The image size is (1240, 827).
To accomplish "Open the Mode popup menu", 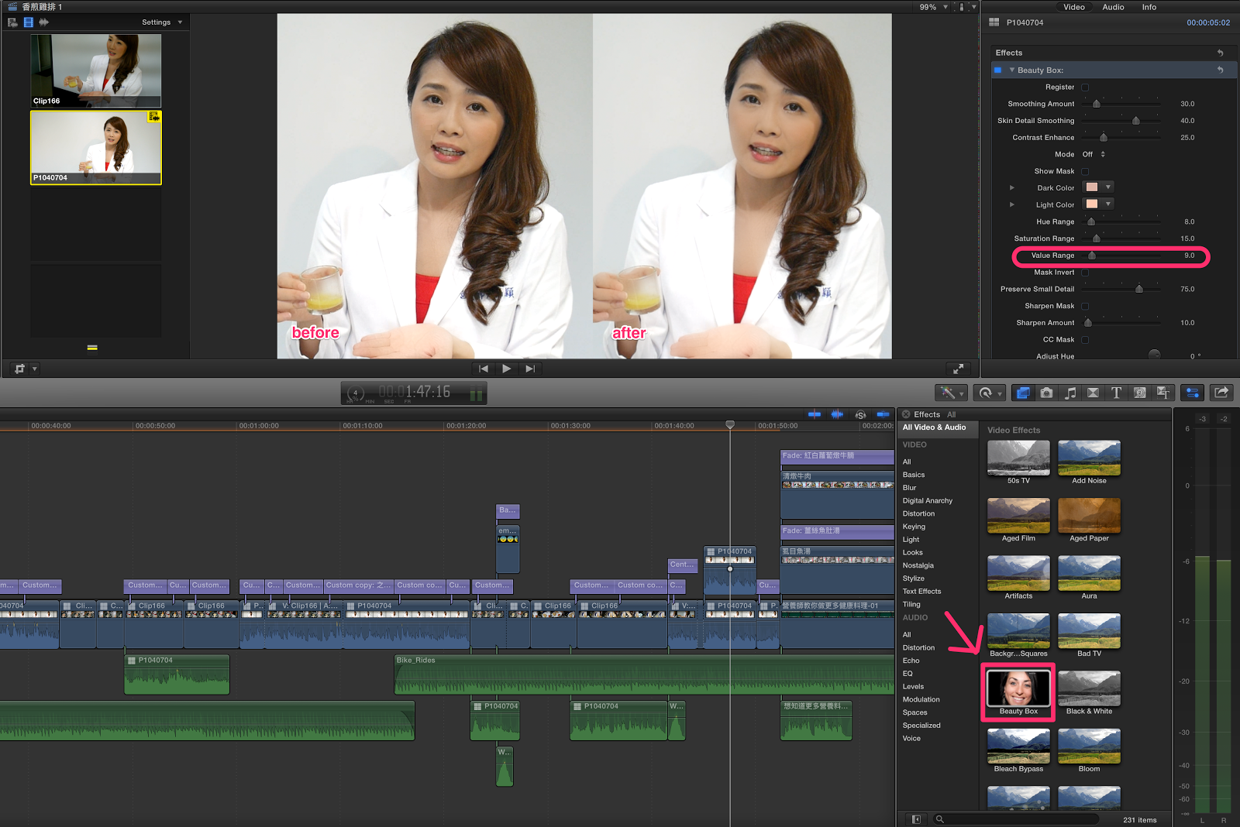I will pyautogui.click(x=1094, y=154).
